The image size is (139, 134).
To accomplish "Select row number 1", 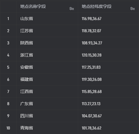I will point(8,19).
